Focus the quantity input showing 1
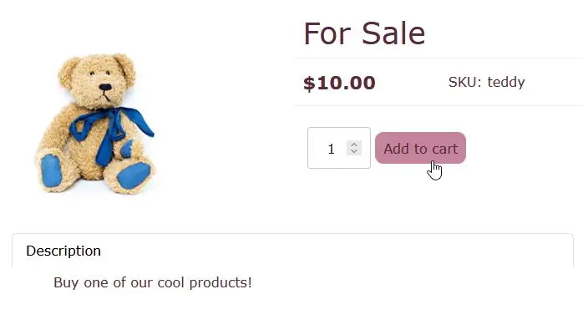The image size is (583, 335). click(x=339, y=148)
